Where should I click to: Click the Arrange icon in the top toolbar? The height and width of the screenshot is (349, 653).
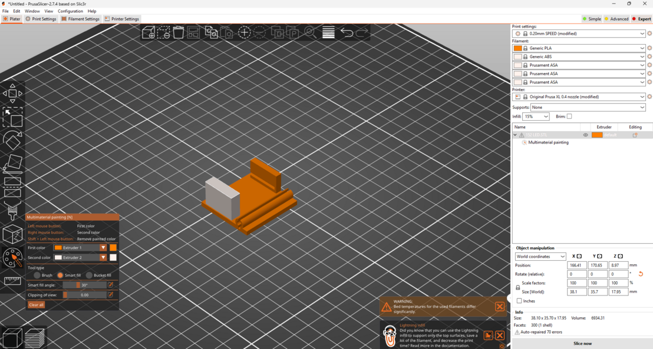[x=193, y=32]
